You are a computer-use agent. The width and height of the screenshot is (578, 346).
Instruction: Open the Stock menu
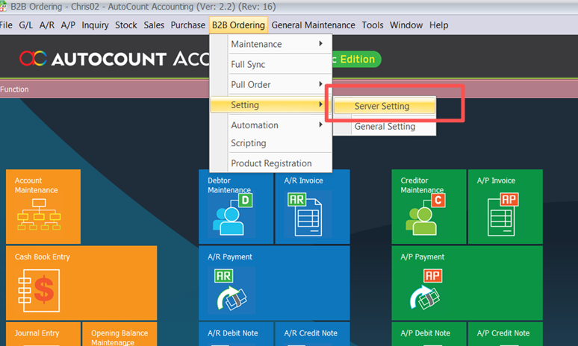[126, 25]
